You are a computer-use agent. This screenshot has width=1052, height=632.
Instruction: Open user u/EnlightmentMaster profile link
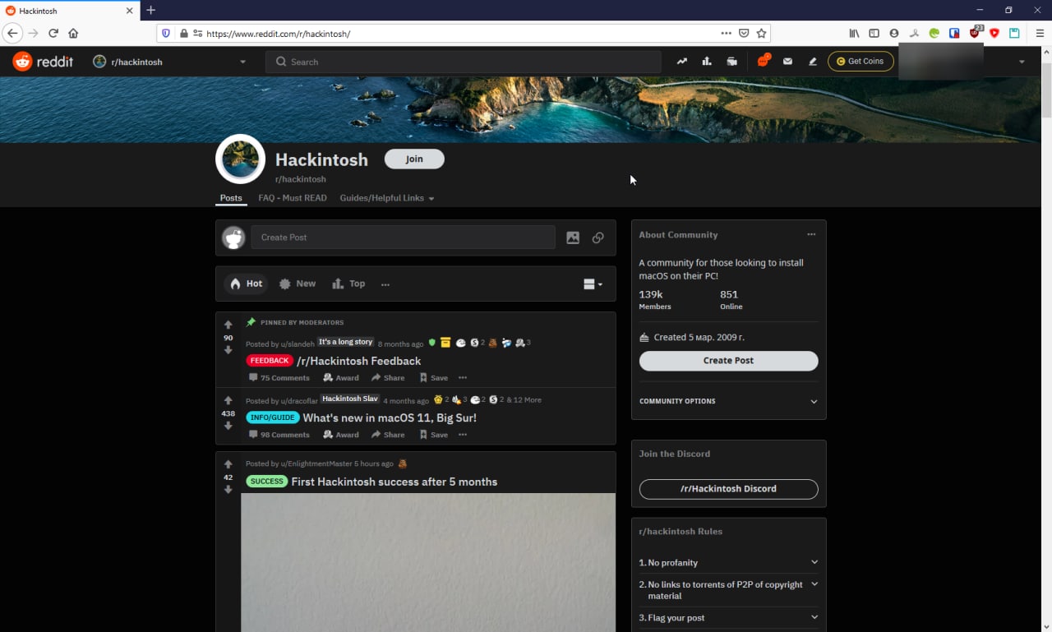point(316,464)
